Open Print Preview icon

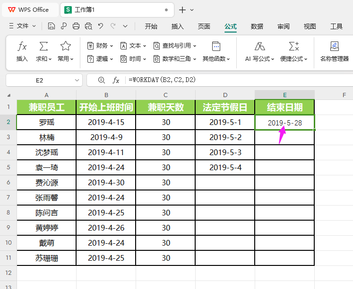(x=88, y=26)
